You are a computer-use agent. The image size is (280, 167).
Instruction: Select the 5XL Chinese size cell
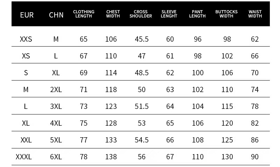pos(56,140)
